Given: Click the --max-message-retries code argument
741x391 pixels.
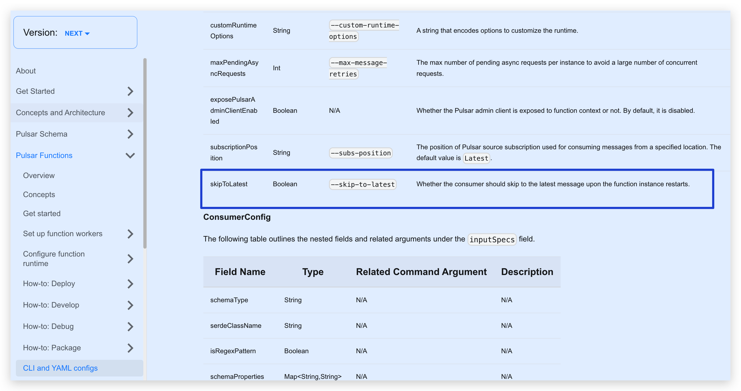Looking at the screenshot, I should pos(358,68).
